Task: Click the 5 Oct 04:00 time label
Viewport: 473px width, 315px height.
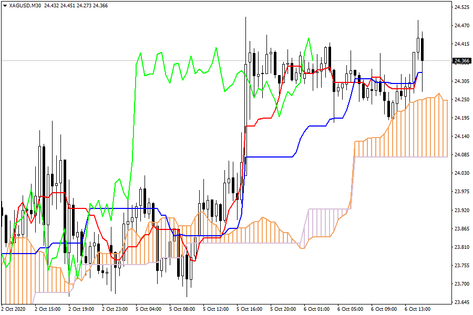Action: coord(149,309)
